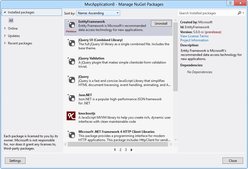Go to page 1
The width and height of the screenshot is (248, 169).
coord(115,150)
